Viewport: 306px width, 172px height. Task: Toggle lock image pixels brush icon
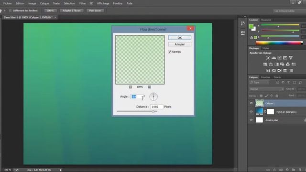click(266, 96)
